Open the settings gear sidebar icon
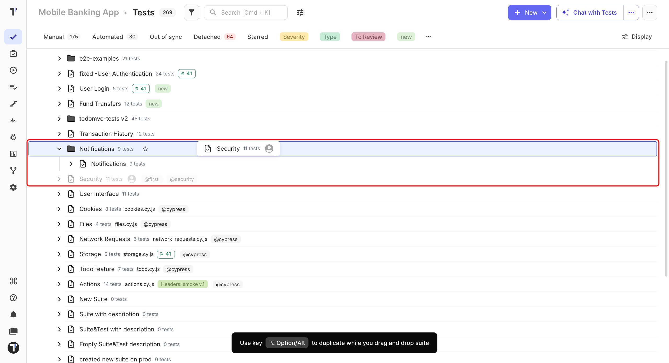 [13, 187]
